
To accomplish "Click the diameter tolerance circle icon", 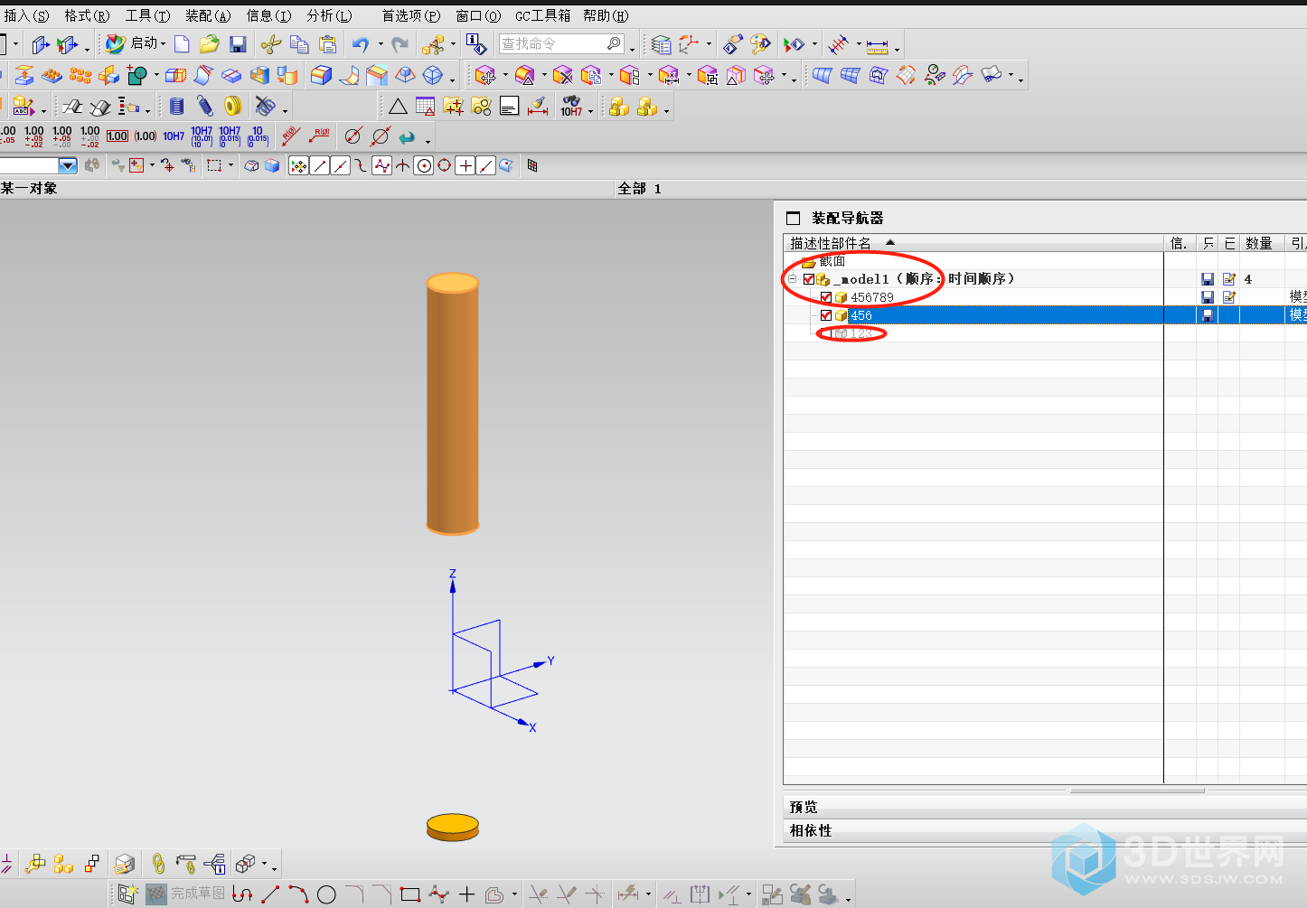I will 353,136.
